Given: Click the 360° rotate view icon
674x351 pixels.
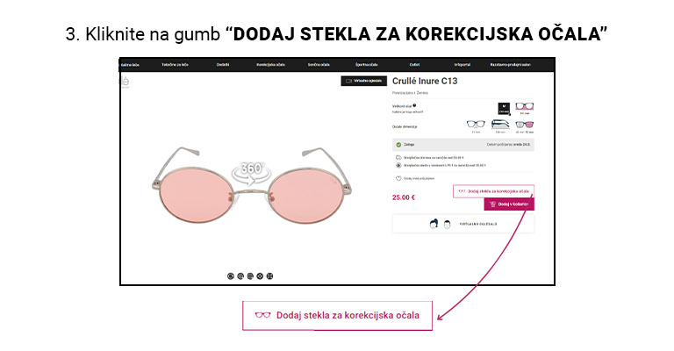Looking at the screenshot, I should pos(251,173).
